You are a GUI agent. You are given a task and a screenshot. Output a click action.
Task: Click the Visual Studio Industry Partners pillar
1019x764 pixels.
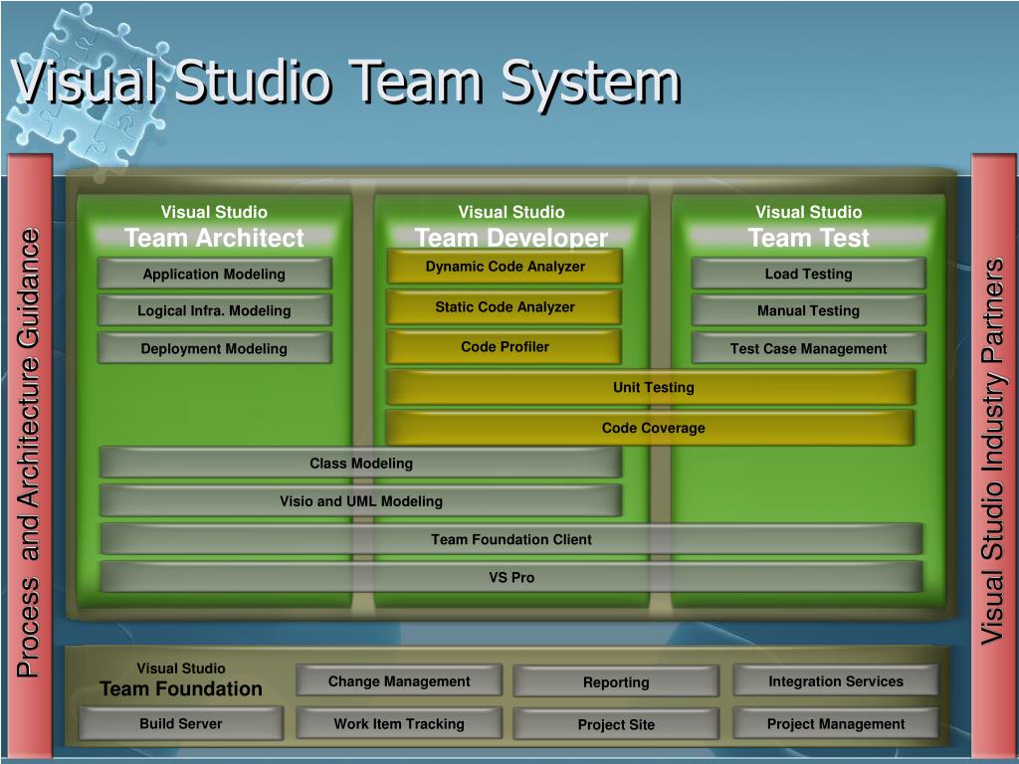click(994, 455)
